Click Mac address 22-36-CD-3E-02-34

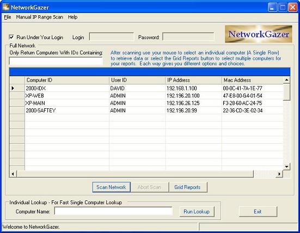pos(253,111)
